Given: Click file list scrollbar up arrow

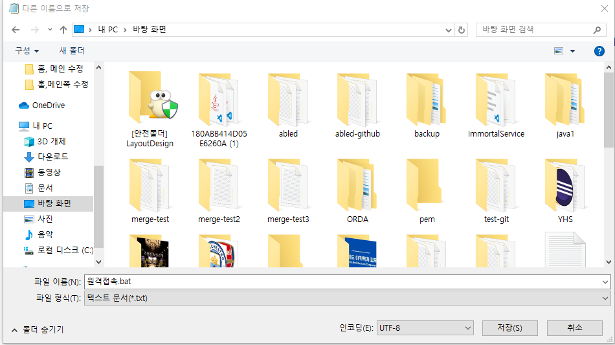Looking at the screenshot, I should point(609,68).
